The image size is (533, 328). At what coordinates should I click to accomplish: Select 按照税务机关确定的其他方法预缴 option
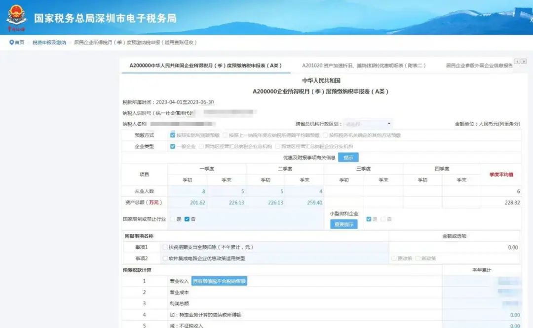point(325,135)
